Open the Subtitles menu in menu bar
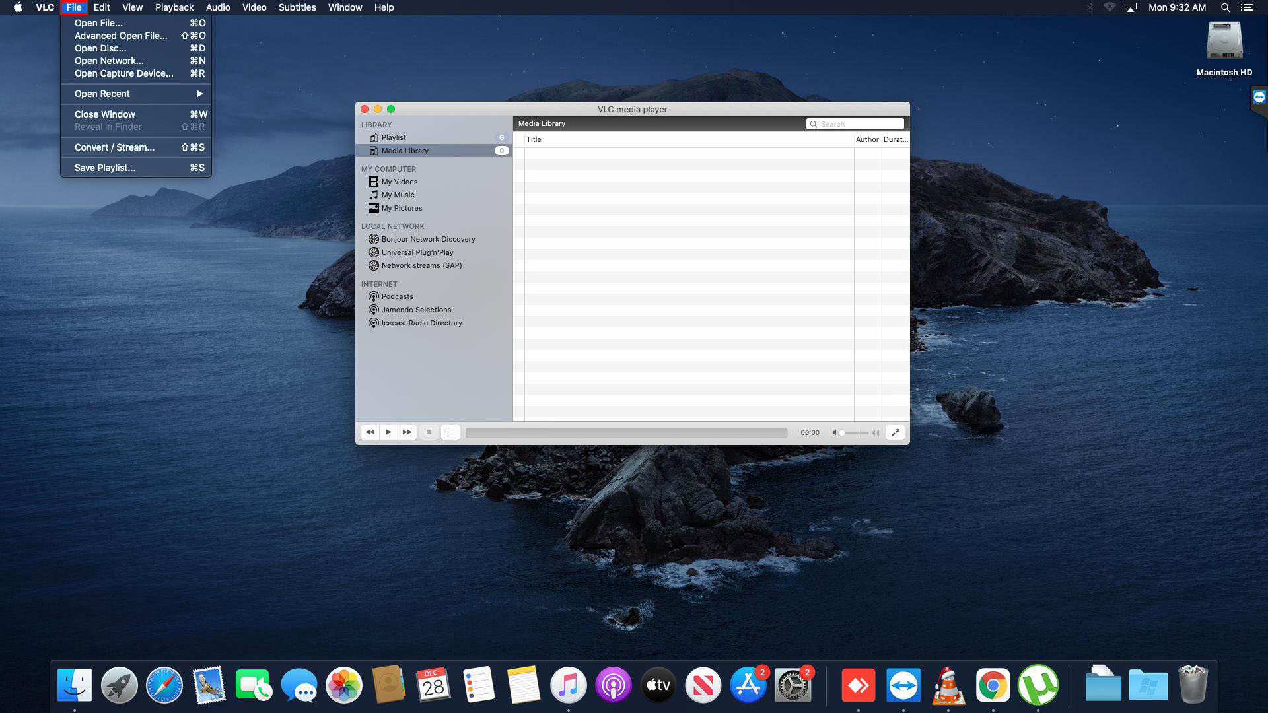1268x713 pixels. pyautogui.click(x=297, y=7)
